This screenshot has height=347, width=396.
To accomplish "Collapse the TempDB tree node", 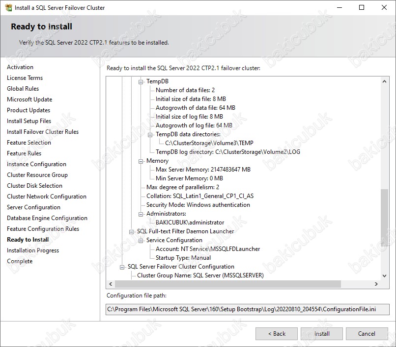I will click(x=141, y=82).
